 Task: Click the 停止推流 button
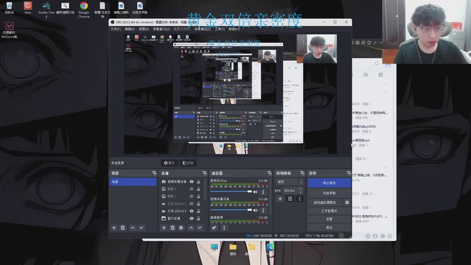[x=329, y=183]
